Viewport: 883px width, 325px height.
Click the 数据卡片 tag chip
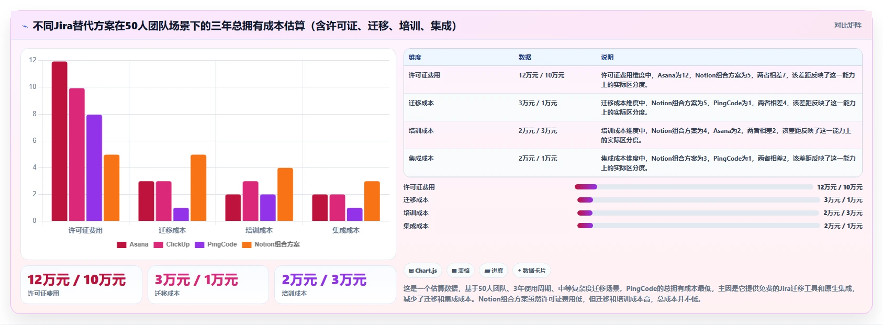coord(532,271)
